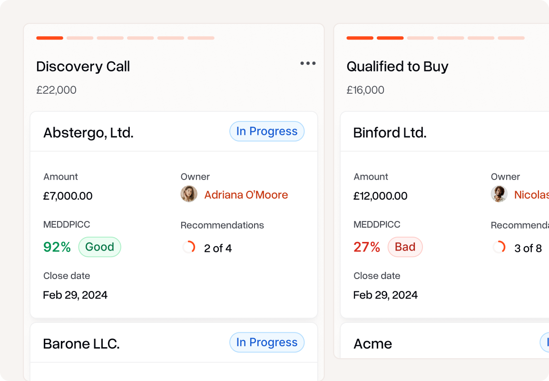549x381 pixels.
Task: Open the Acme deal card
Action: 373,343
